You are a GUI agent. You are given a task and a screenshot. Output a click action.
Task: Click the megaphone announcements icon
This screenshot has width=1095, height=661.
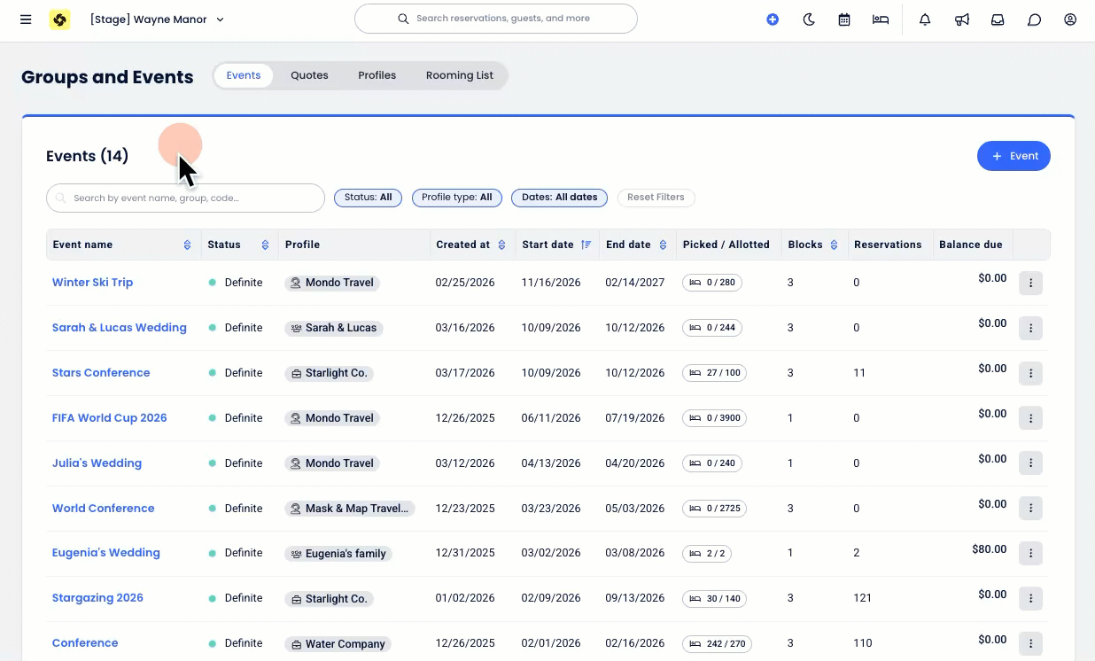(x=961, y=19)
